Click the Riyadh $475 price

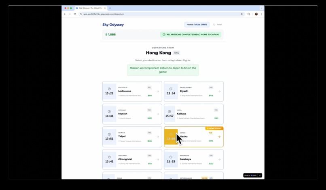[x=211, y=96]
